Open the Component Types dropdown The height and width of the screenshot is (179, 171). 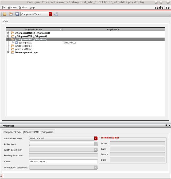50,14
